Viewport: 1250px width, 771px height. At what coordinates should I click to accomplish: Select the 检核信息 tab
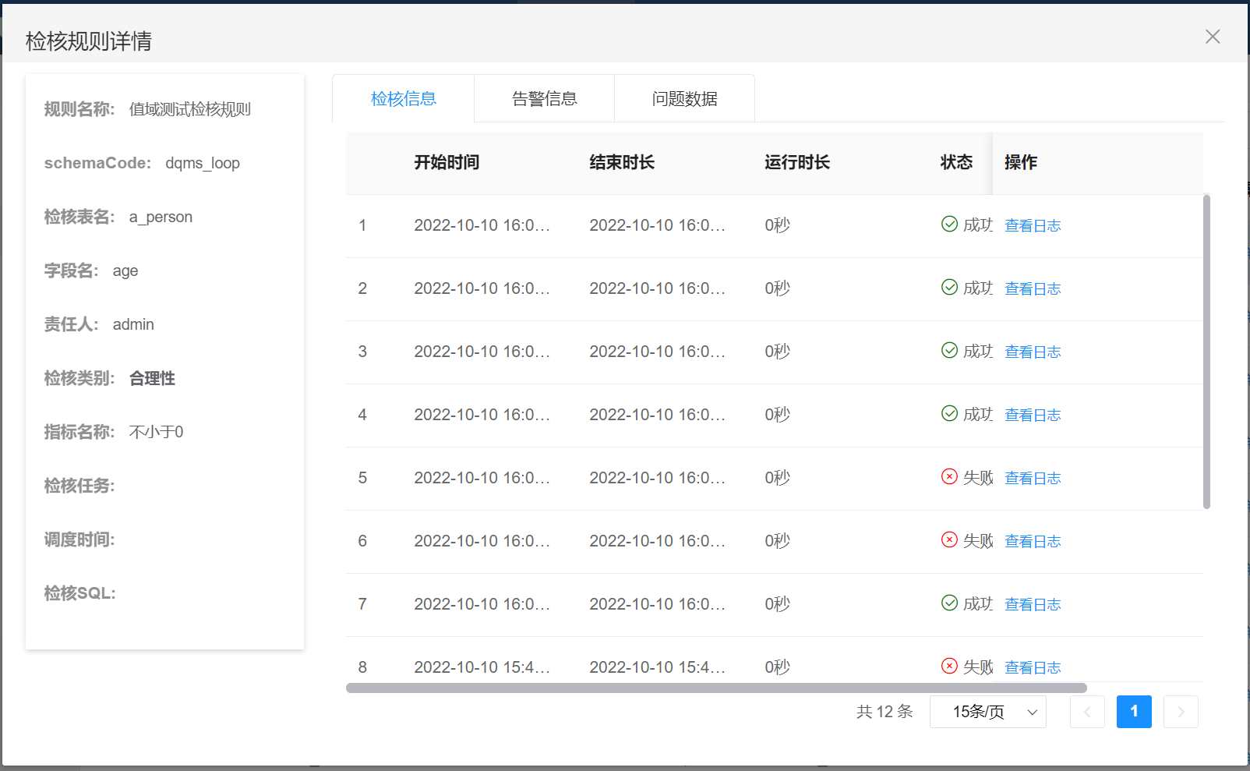[403, 99]
